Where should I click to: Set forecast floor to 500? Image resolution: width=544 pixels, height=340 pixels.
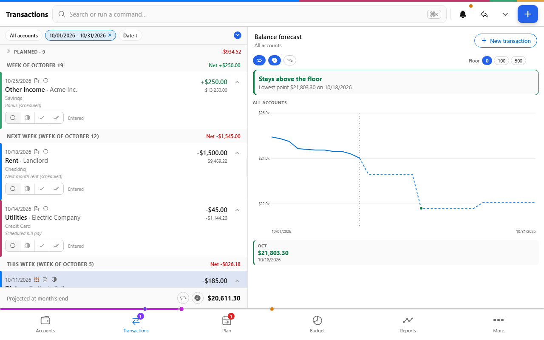518,61
